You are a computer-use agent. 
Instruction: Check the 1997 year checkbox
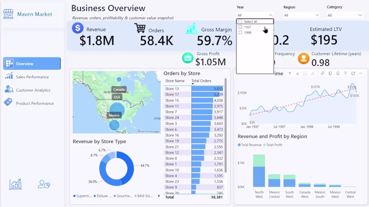pyautogui.click(x=240, y=27)
